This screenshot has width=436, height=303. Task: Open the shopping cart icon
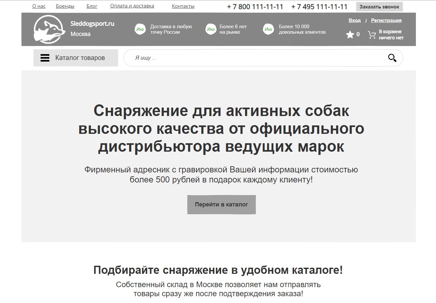coord(372,35)
